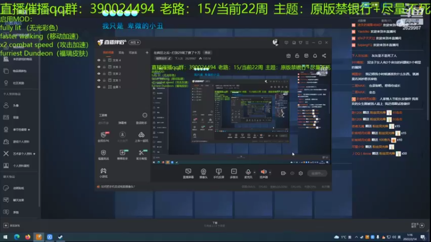Lock the 文本 3 layer
Screen dimensions: 431x242
pos(104,67)
